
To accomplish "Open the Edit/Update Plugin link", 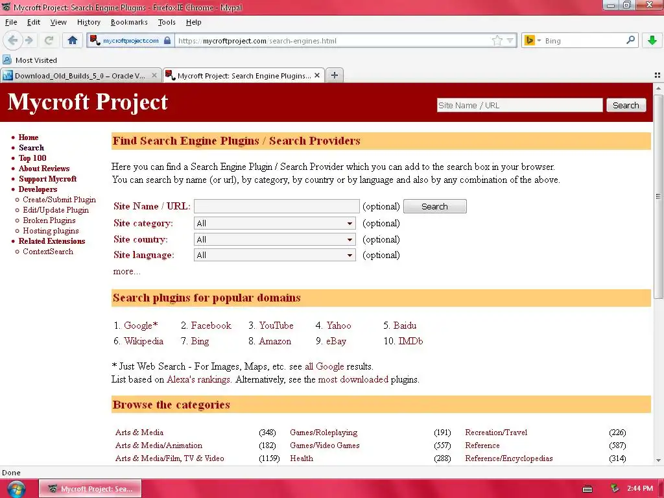I will (x=56, y=210).
